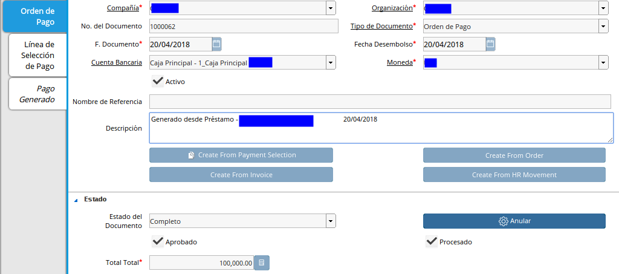Switch to Pago Generado tab

(x=37, y=94)
